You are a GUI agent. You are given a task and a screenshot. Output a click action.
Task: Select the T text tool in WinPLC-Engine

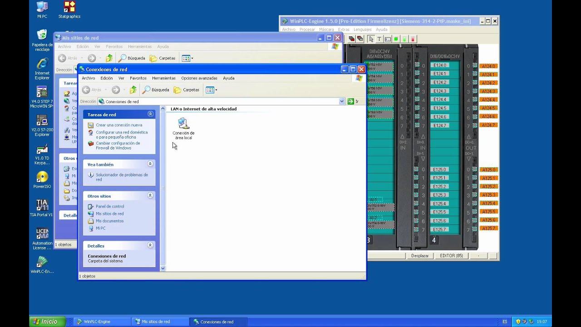pyautogui.click(x=379, y=39)
